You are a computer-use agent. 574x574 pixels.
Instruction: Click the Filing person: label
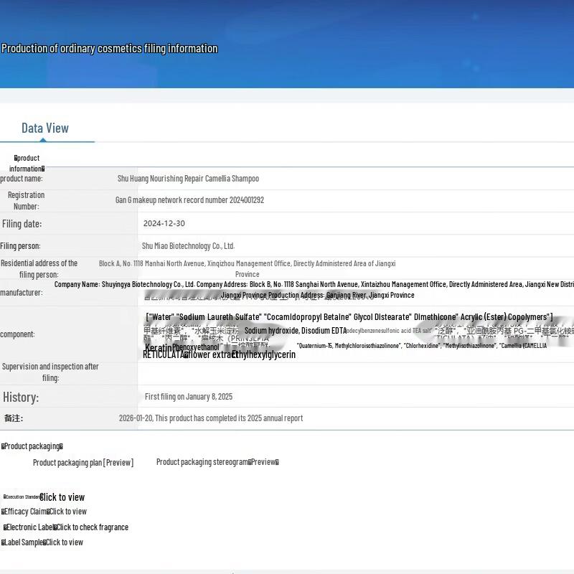click(21, 246)
